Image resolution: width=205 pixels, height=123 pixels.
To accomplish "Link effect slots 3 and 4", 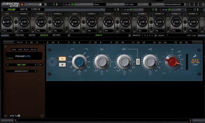I will (x=53, y=43).
